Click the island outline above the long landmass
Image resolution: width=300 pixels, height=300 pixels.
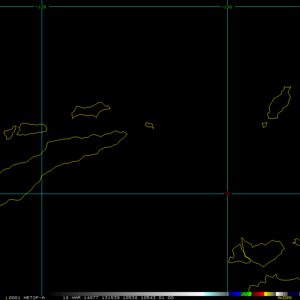90,111
